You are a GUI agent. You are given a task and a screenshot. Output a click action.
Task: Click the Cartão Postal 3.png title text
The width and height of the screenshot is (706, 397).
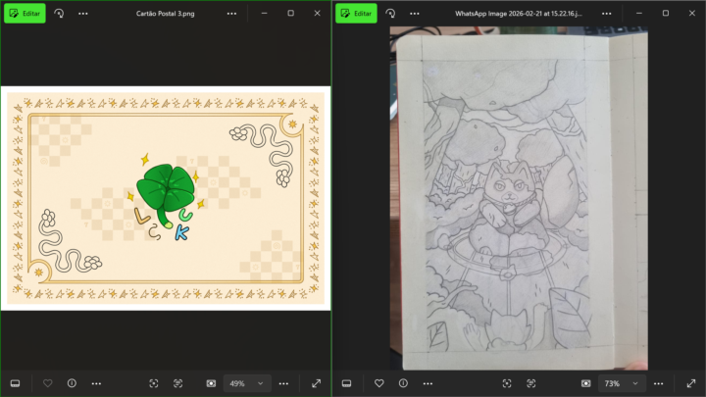pyautogui.click(x=166, y=14)
